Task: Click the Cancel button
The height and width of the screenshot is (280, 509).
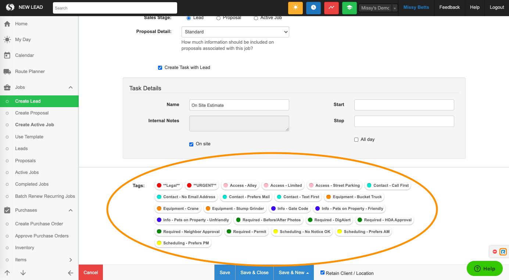Action: 91,273
